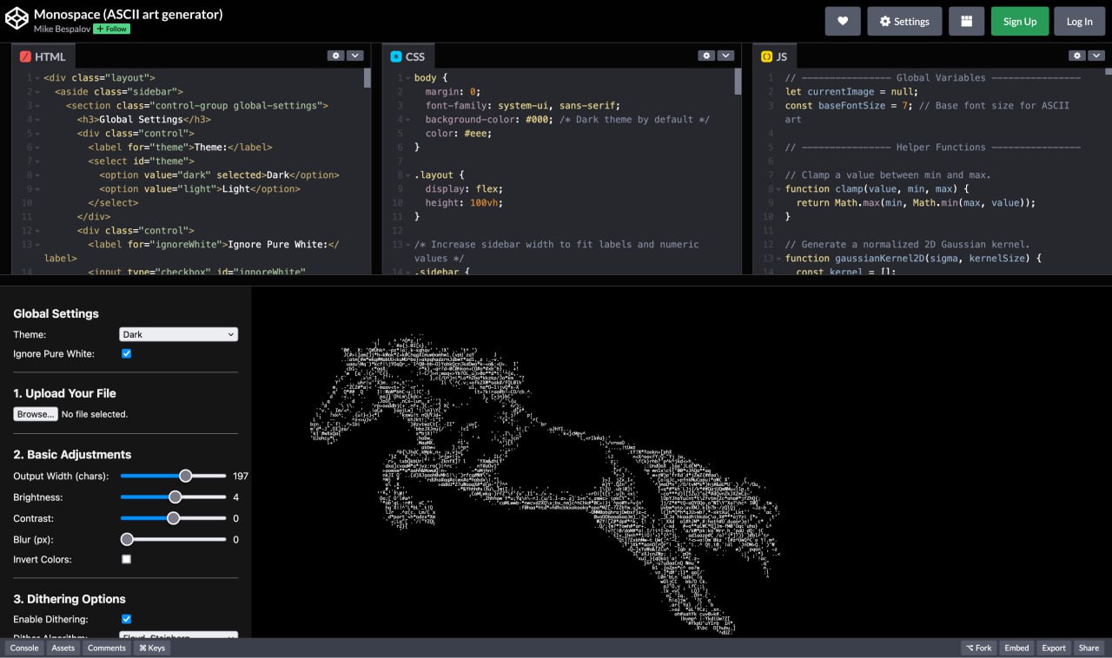Collapse HTML line 7 select fold arrow
The width and height of the screenshot is (1112, 658).
[38, 161]
